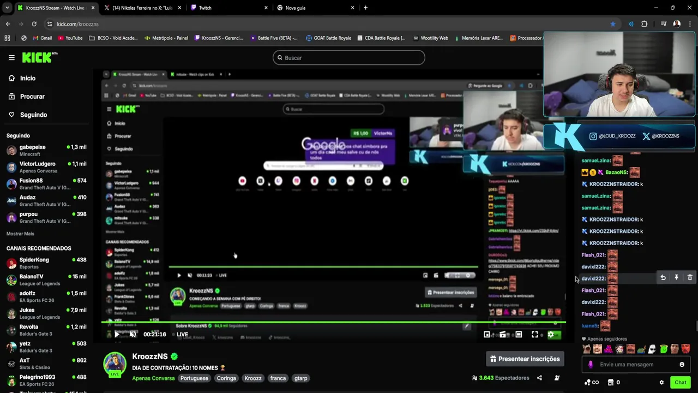698x393 pixels.
Task: Open chat settings gear
Action: click(661, 383)
